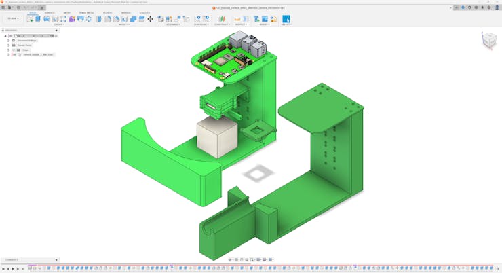The height and width of the screenshot is (273, 502).
Task: Open the CREATE dropdown menu
Action: 59,24
